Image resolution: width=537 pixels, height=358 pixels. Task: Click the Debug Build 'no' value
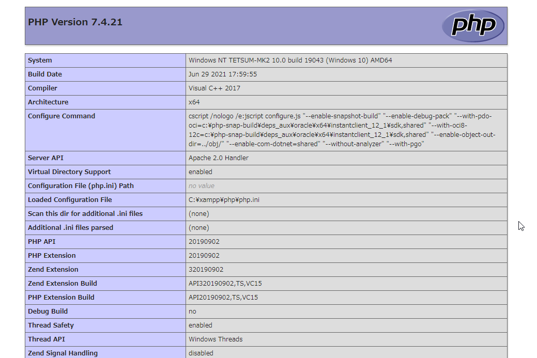(x=192, y=312)
